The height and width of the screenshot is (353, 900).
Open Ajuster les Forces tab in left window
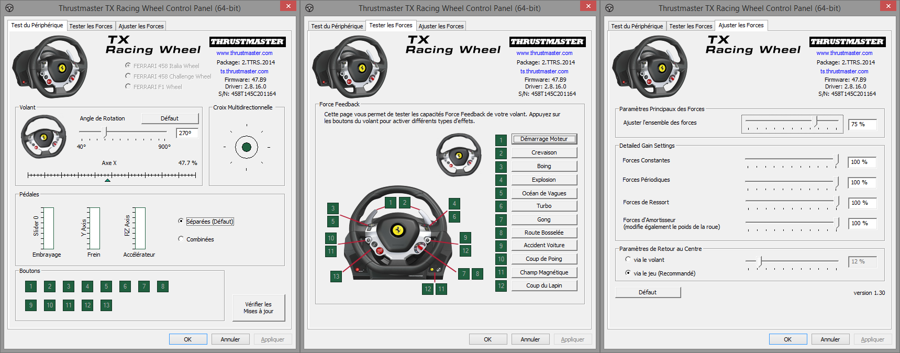pyautogui.click(x=141, y=26)
